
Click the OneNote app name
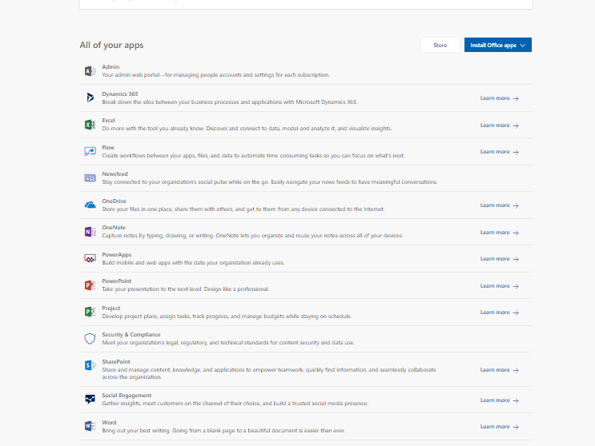(114, 228)
